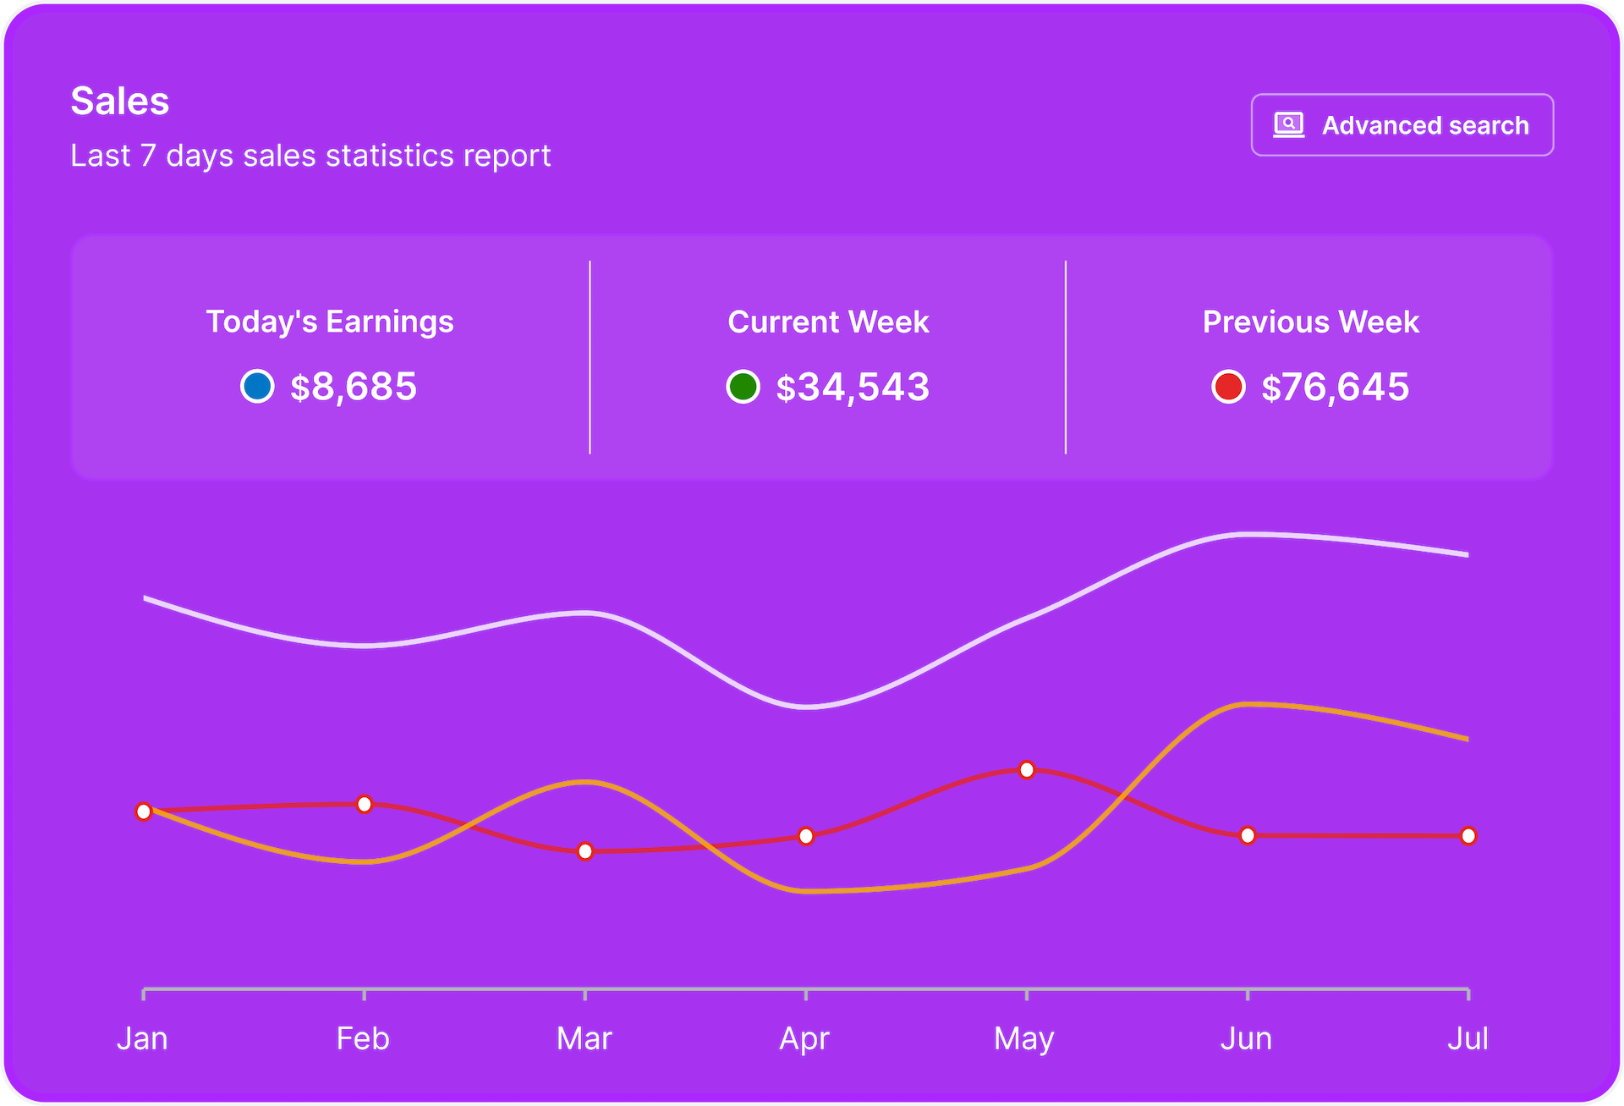This screenshot has width=1624, height=1106.
Task: Click the red line's Mar data point
Action: (x=585, y=851)
